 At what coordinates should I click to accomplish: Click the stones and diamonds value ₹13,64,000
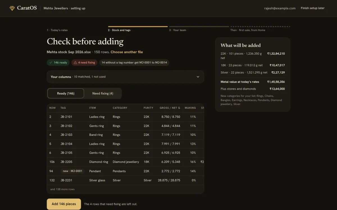click(x=277, y=89)
